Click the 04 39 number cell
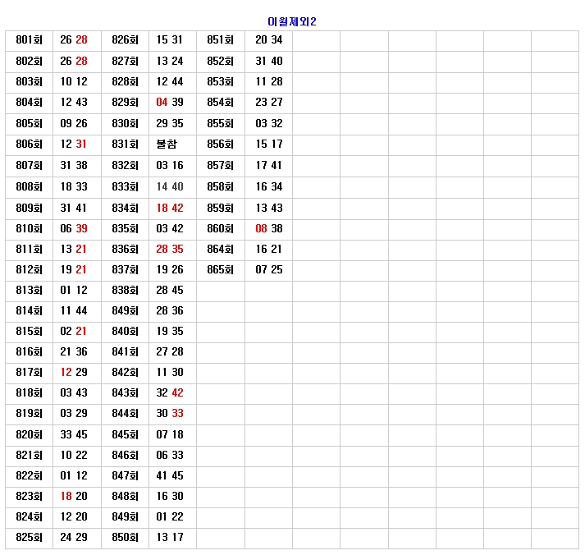Viewport: 585px width, 555px height. tap(170, 103)
